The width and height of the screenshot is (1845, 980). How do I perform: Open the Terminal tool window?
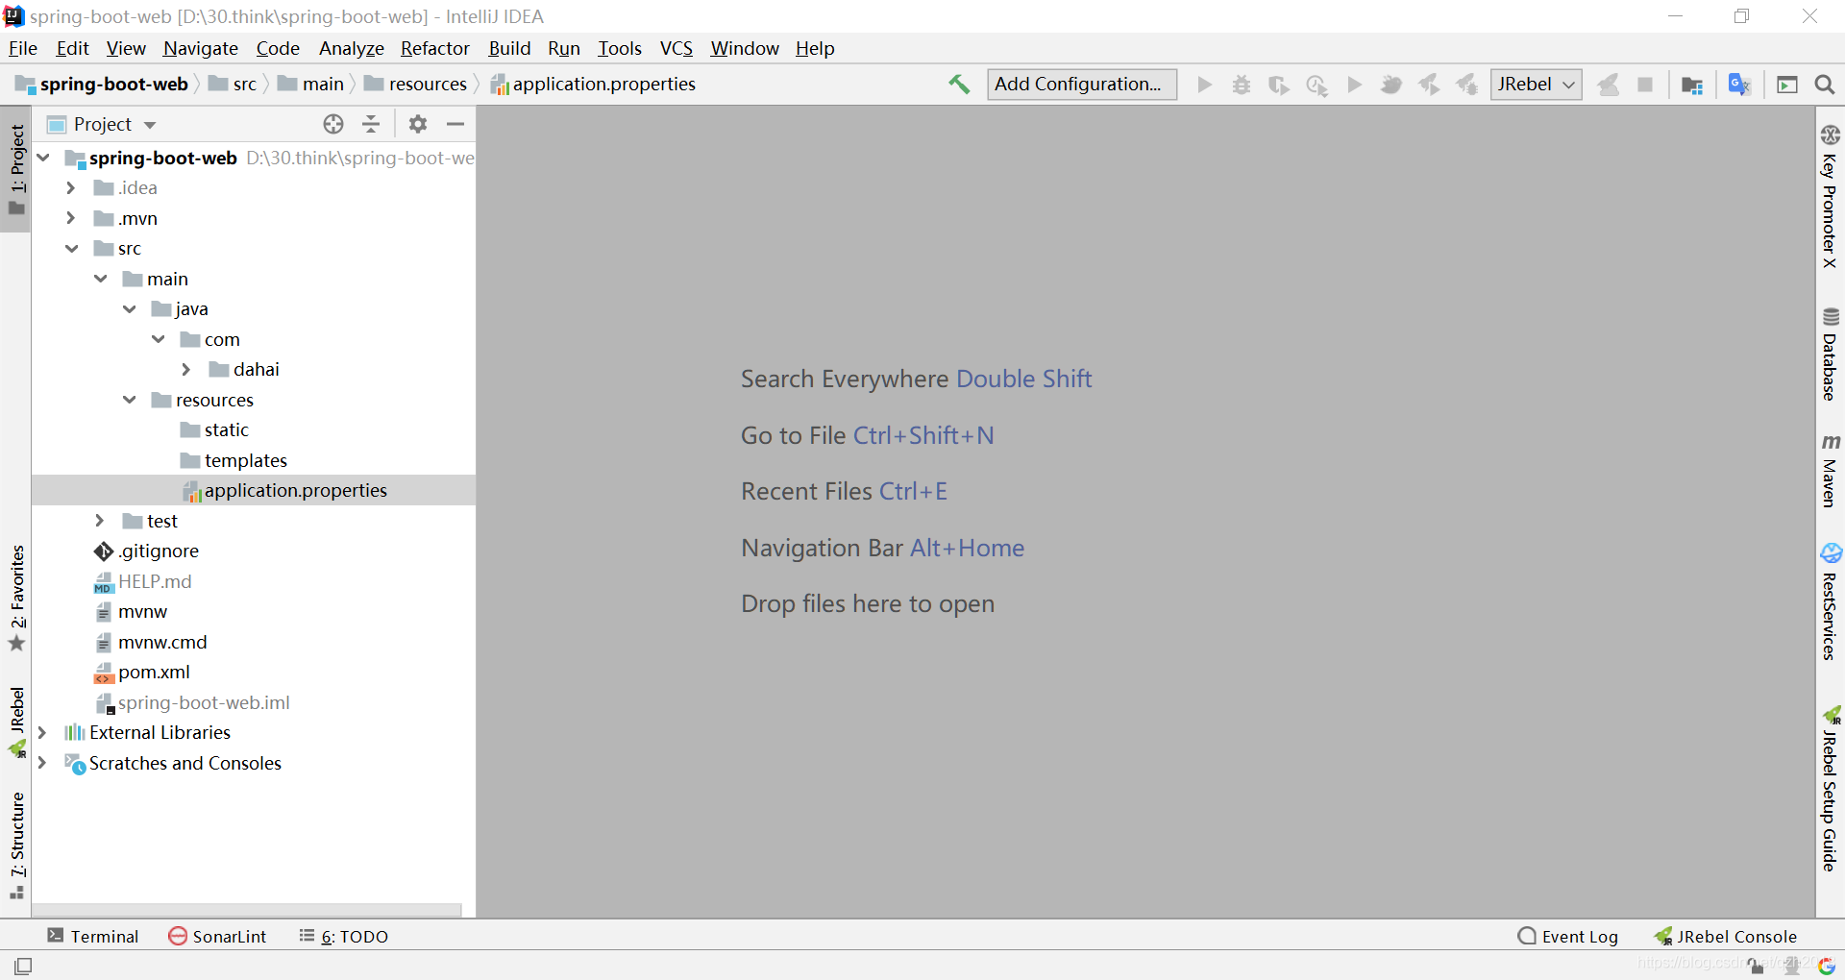(93, 936)
